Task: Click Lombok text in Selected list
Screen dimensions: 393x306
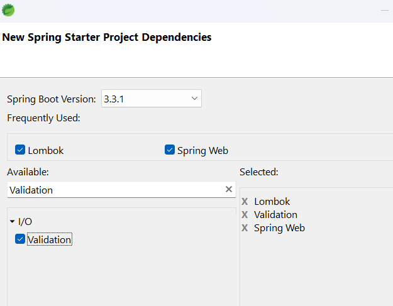Action: [x=272, y=201]
